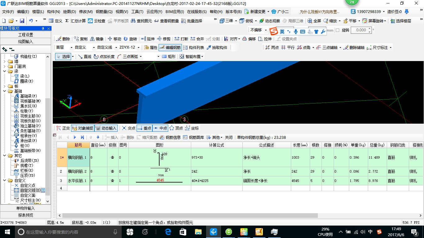
Task: Select the 延伸 extend tool
Action: (x=148, y=39)
